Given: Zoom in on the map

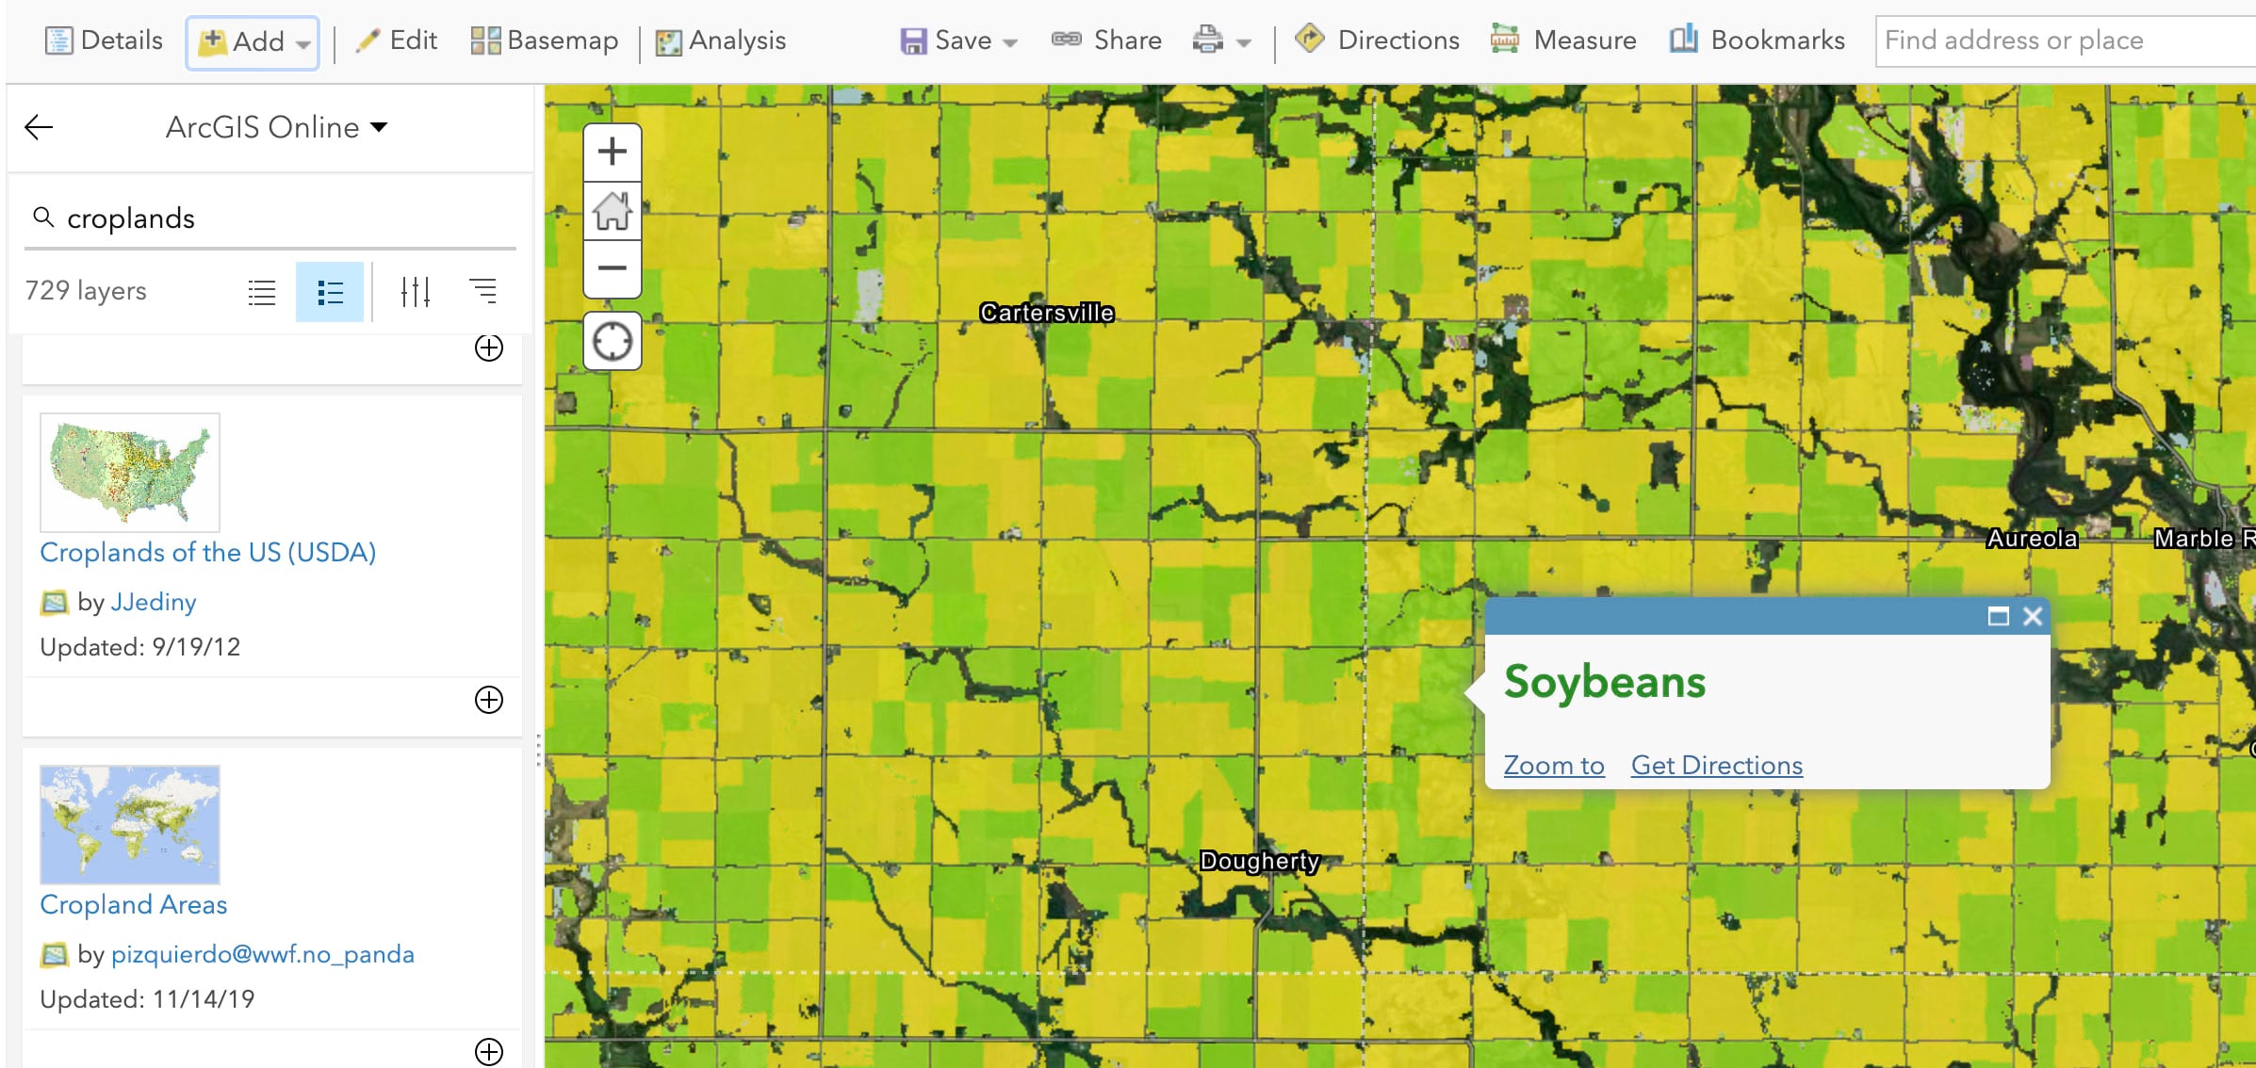Looking at the screenshot, I should [613, 152].
